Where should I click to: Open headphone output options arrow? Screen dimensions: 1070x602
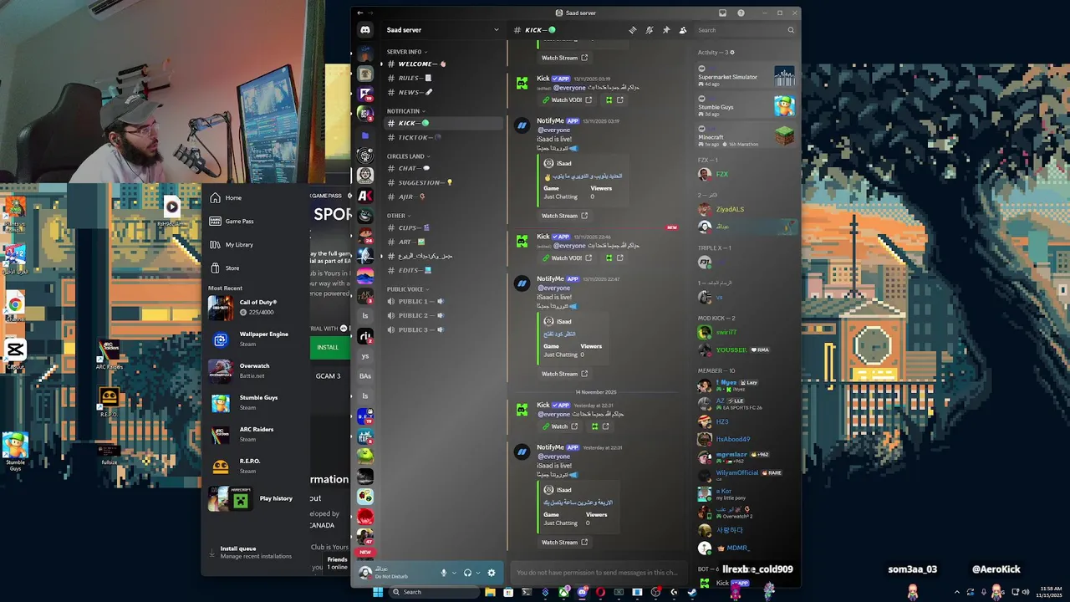click(x=477, y=573)
